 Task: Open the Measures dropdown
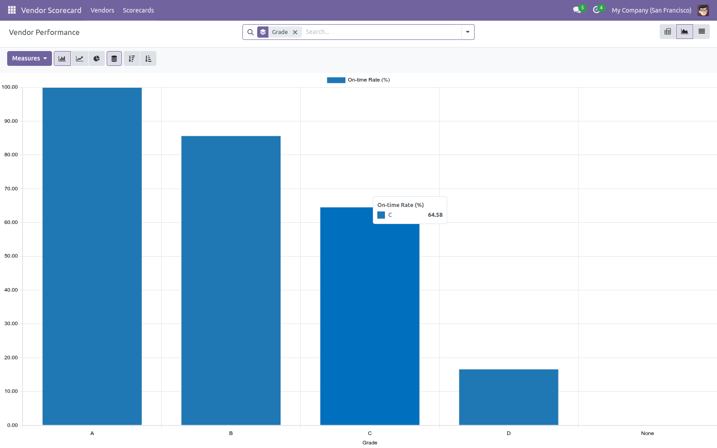tap(30, 59)
